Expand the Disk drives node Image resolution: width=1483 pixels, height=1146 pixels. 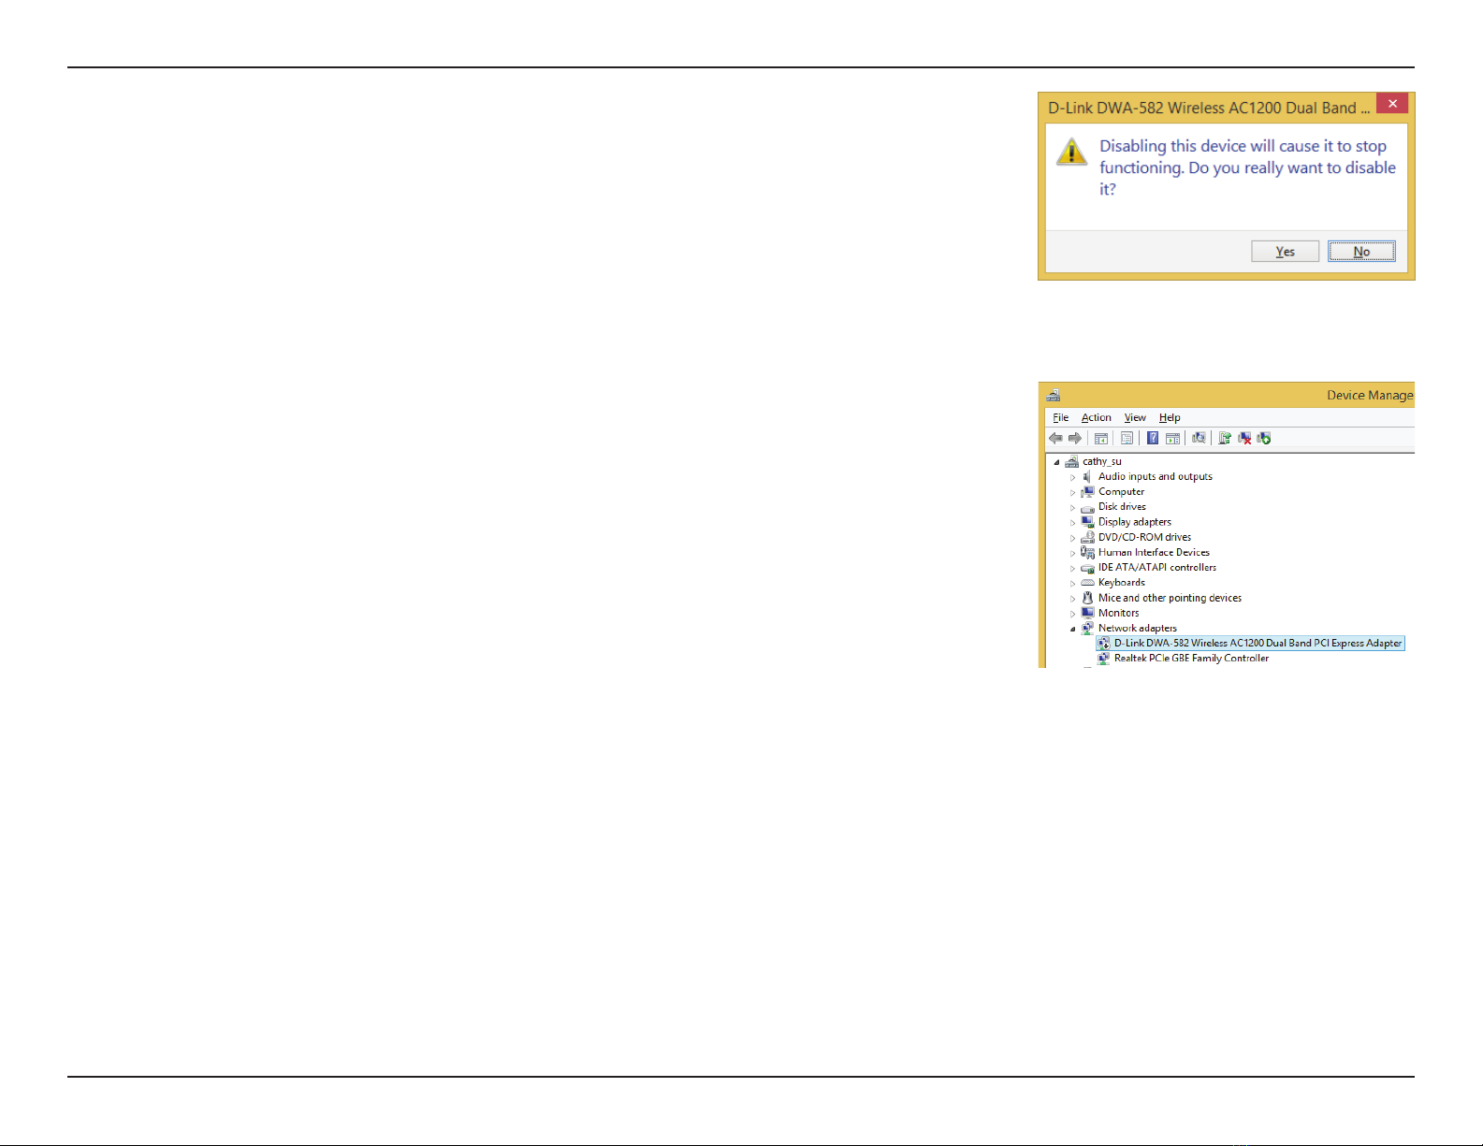click(1073, 507)
